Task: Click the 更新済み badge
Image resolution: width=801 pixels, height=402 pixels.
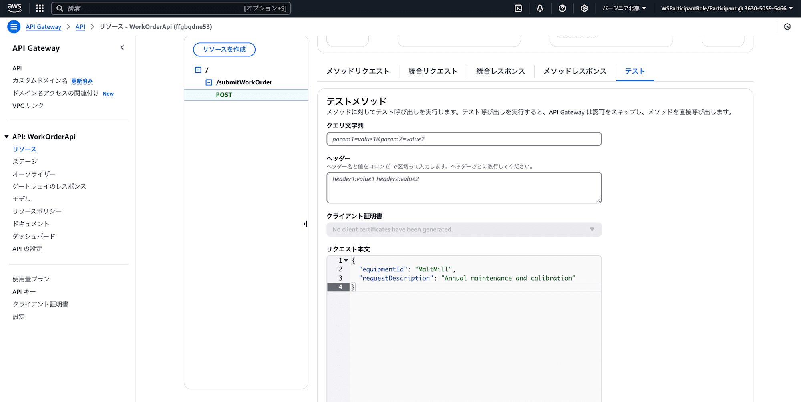Action: click(x=82, y=81)
